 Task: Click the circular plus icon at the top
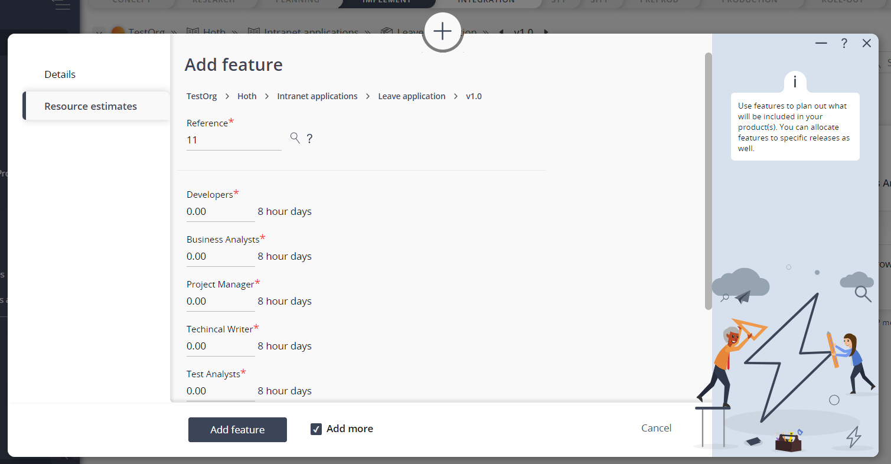click(x=443, y=31)
